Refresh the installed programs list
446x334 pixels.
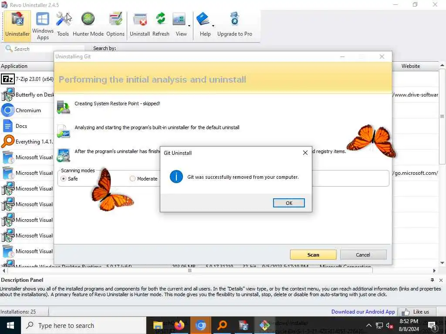click(161, 25)
